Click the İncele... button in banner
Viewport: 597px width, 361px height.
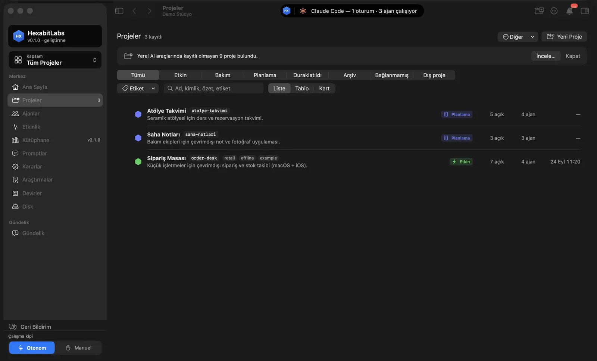click(546, 56)
